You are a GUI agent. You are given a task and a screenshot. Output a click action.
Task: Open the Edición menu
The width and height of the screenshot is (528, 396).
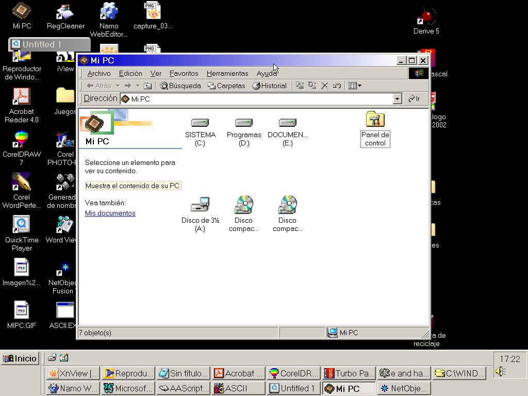[x=130, y=73]
